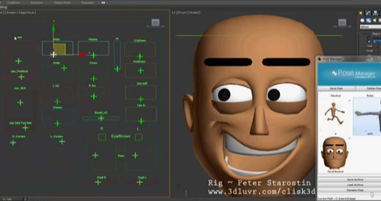Viewport: 381px width, 201px height.
Task: Select the FaceNeutral pose thumbnail
Action: pyautogui.click(x=335, y=154)
